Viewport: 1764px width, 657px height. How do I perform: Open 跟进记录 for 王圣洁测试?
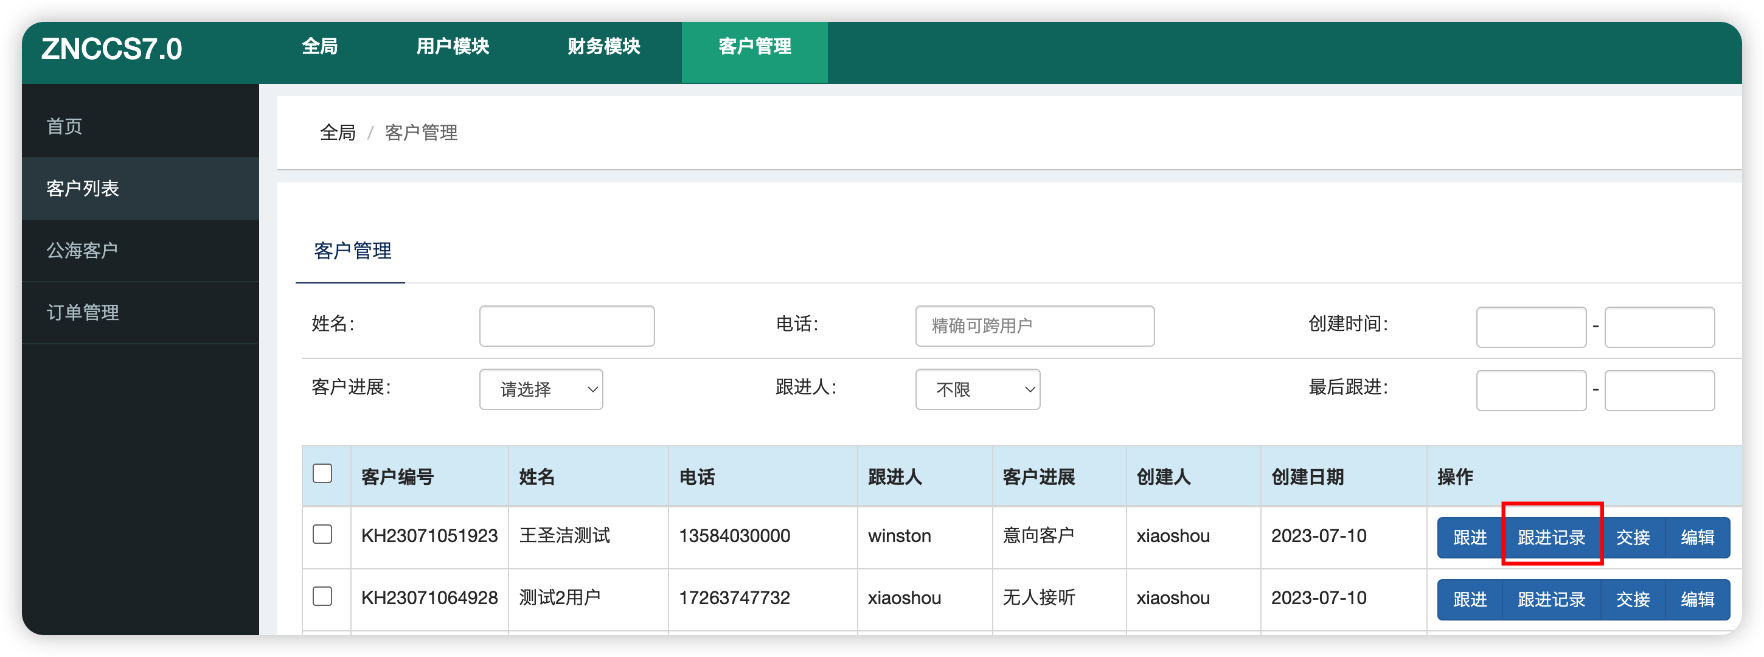[x=1551, y=537]
